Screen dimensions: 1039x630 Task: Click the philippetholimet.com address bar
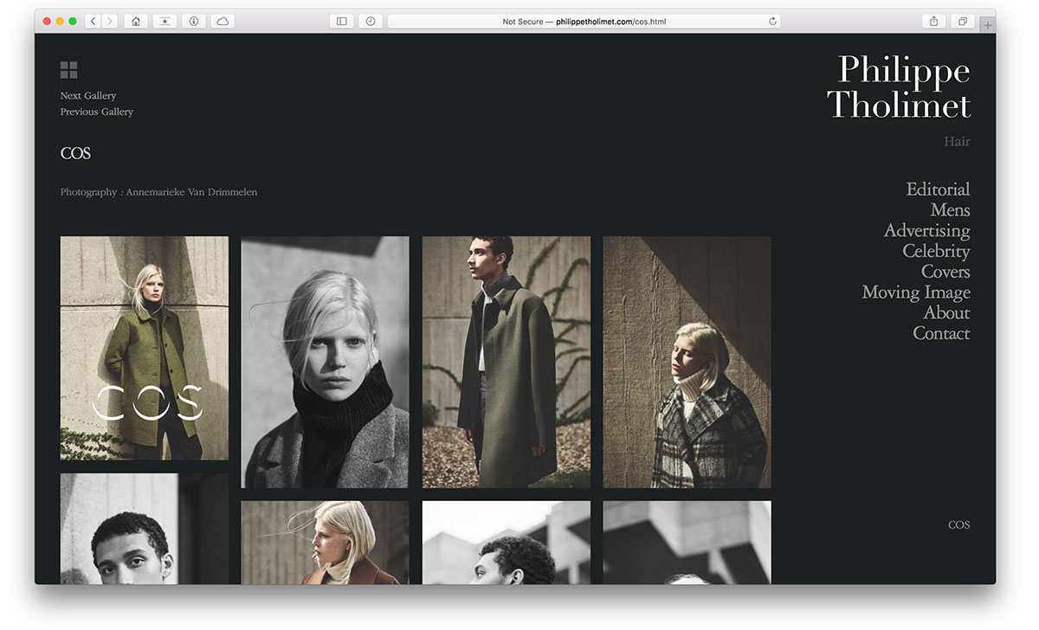coord(584,21)
